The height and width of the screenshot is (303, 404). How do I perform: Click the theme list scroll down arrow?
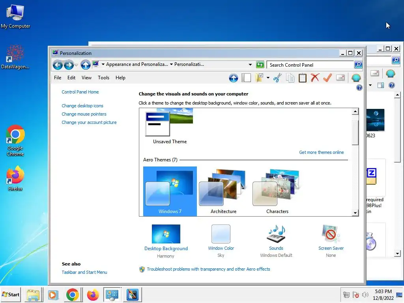click(355, 213)
